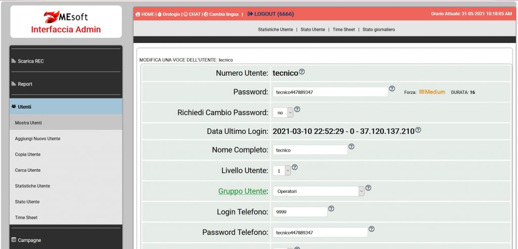Screen dimensions: 518x249
Task: Open Stato Utente in the top submenu
Action: click(313, 29)
